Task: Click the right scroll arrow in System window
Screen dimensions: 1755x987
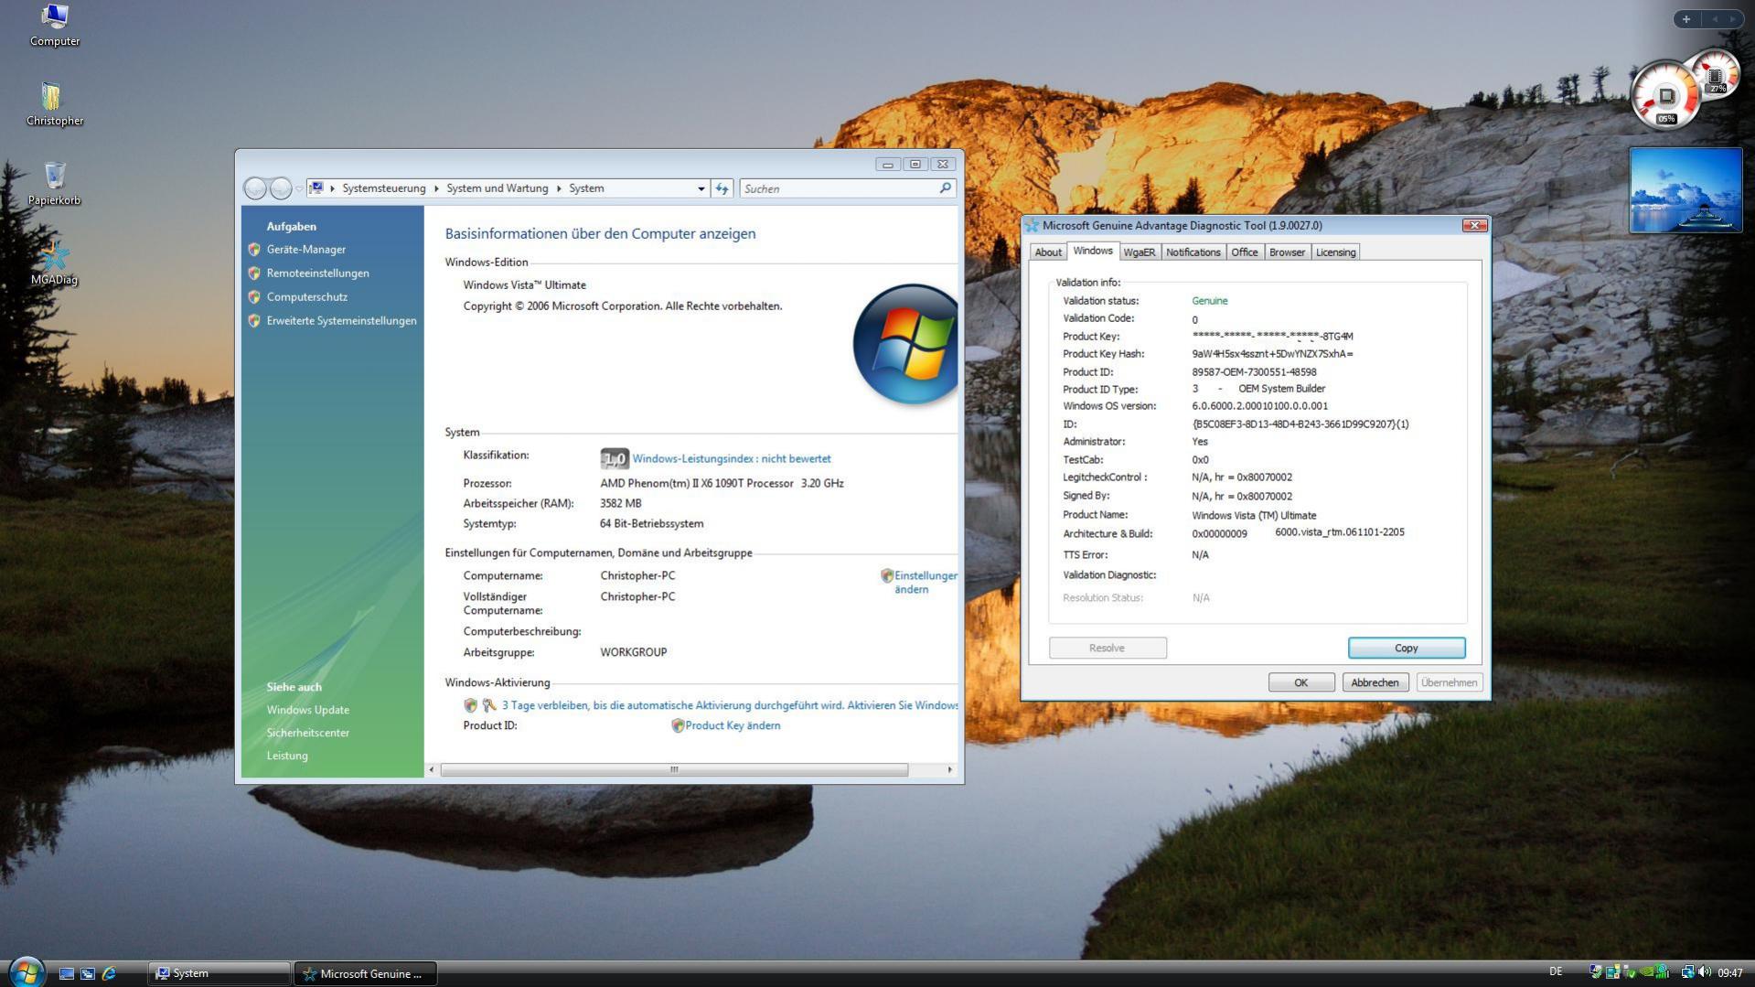Action: point(950,770)
